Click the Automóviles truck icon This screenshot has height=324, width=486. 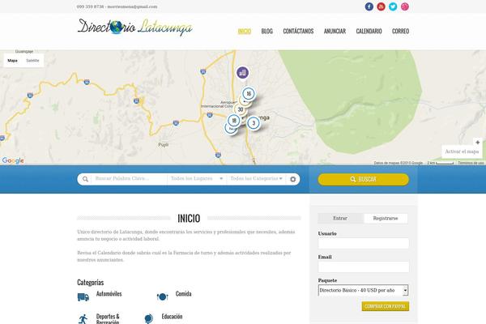[83, 297]
